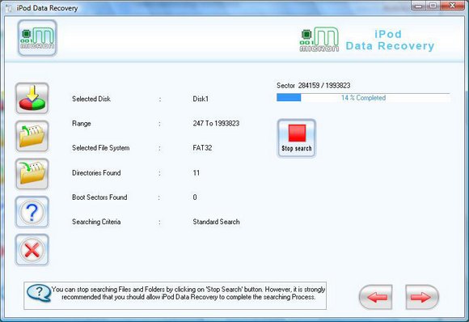Click the 14 % Completed progress bar

363,98
